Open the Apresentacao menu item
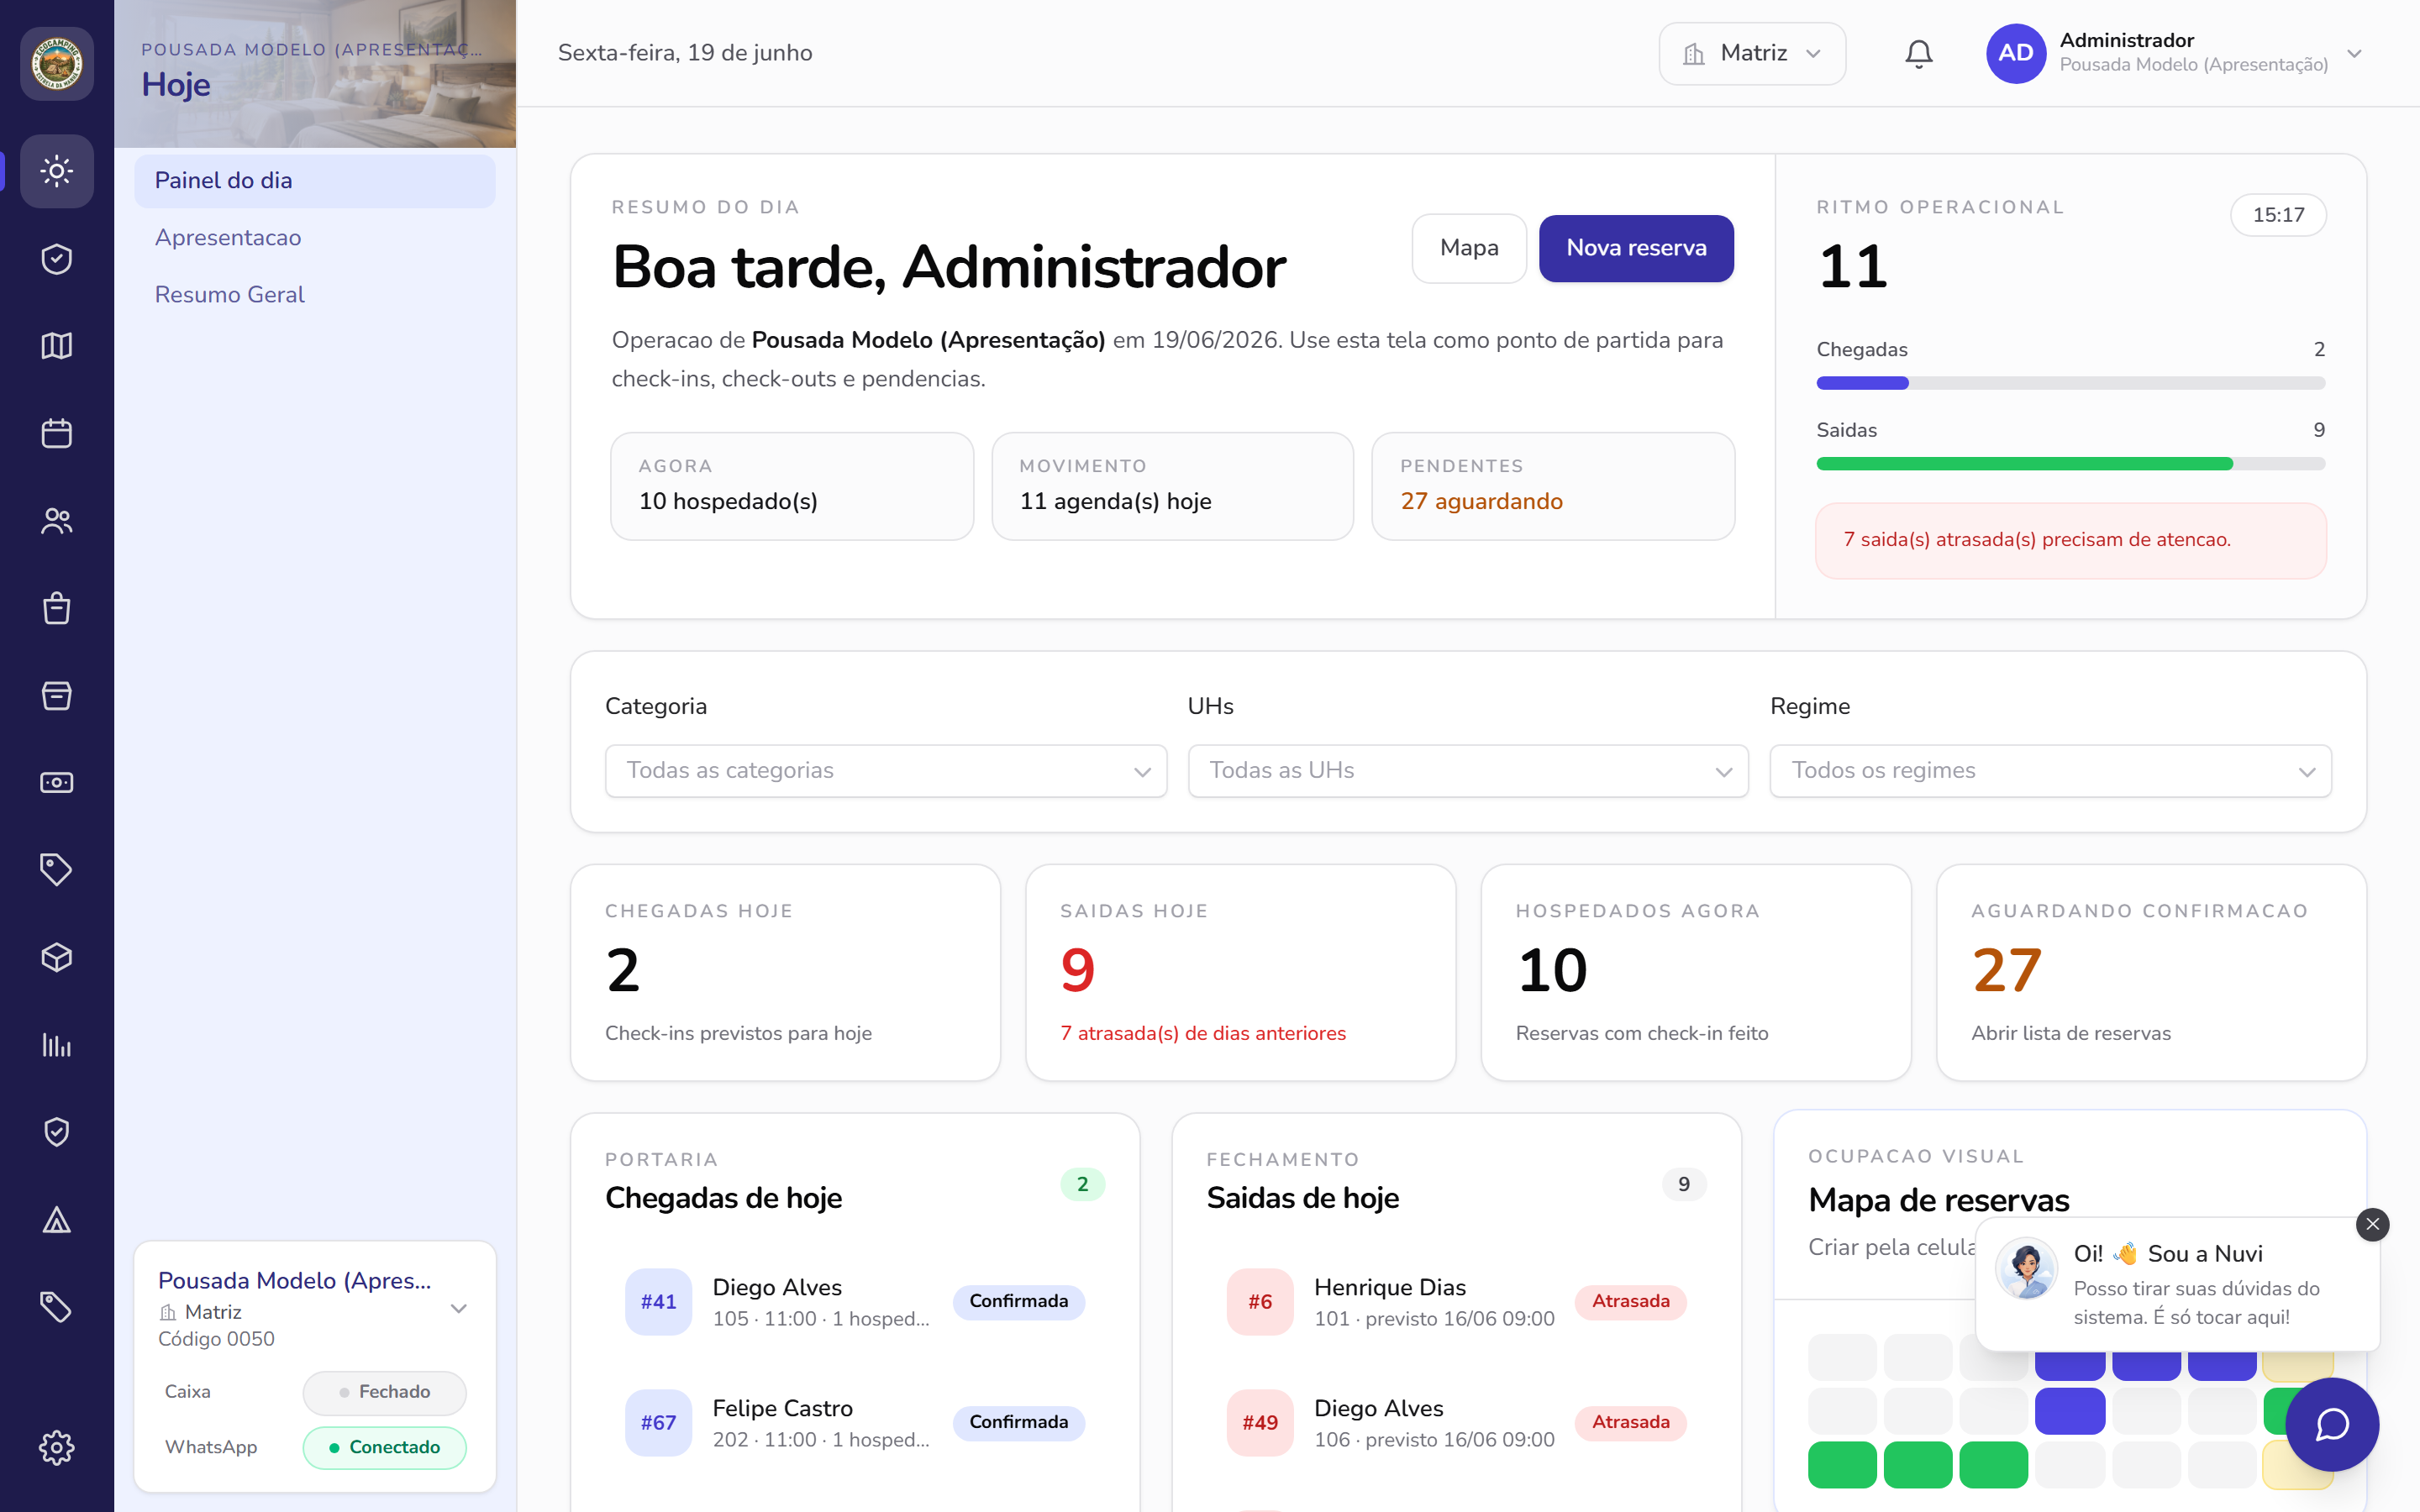This screenshot has height=1512, width=2420. [x=315, y=237]
